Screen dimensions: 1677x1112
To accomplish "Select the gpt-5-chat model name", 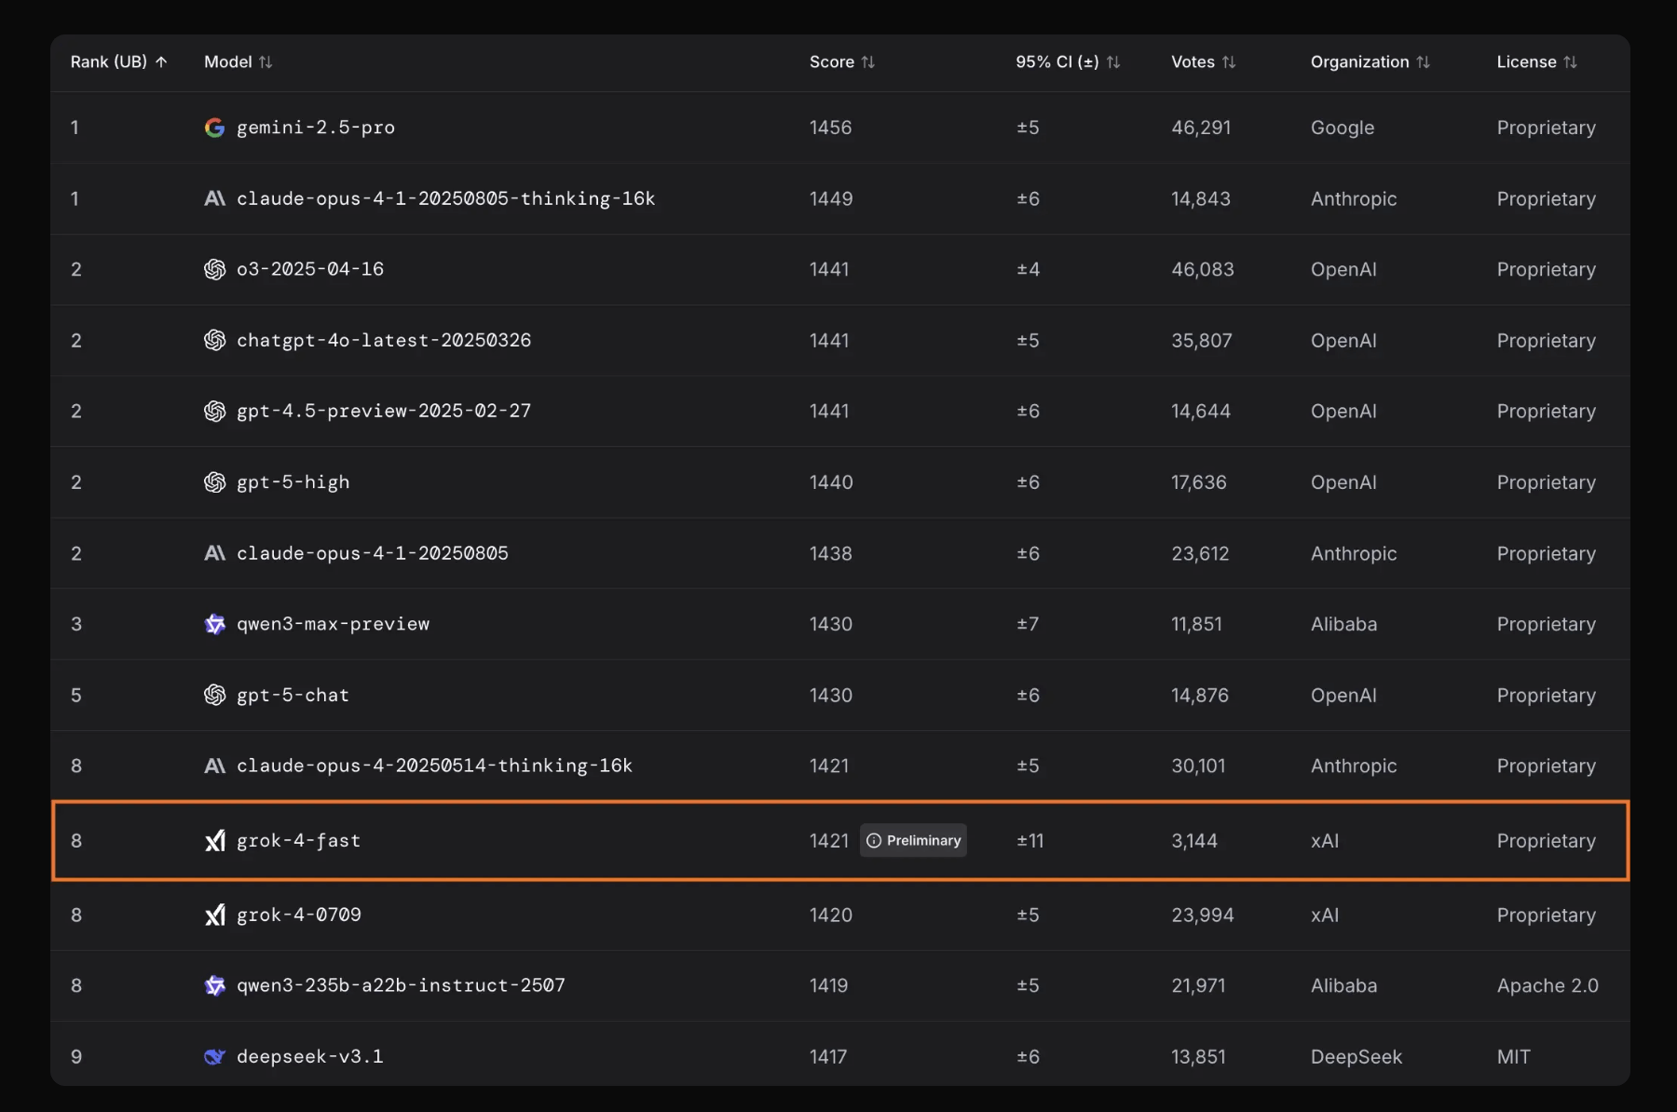I will coord(293,696).
